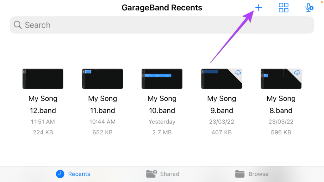Download My Song 9 from iCloud
This screenshot has height=182, width=324.
click(238, 73)
